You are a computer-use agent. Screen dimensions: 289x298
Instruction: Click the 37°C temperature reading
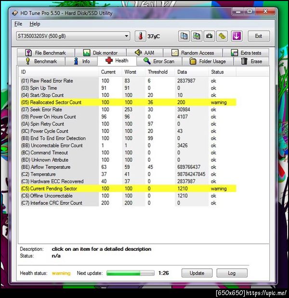154,36
